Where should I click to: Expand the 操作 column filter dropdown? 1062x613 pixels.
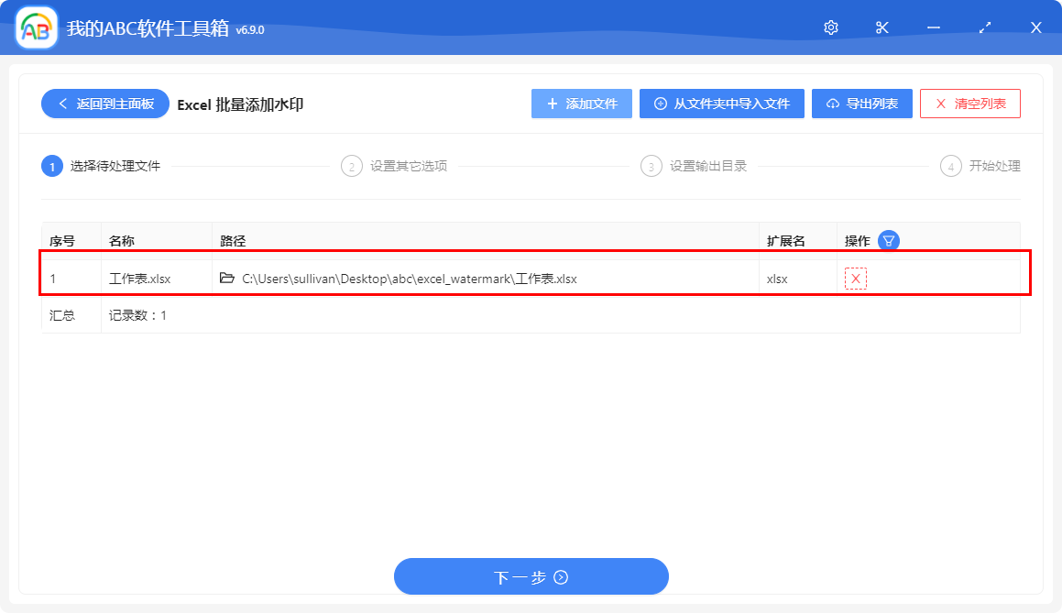pos(887,239)
